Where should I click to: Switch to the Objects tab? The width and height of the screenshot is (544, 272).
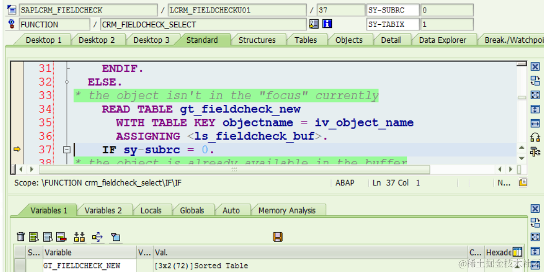tap(349, 40)
